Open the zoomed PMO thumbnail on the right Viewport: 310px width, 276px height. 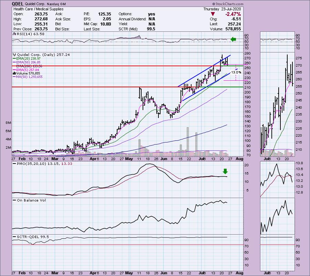(277, 179)
